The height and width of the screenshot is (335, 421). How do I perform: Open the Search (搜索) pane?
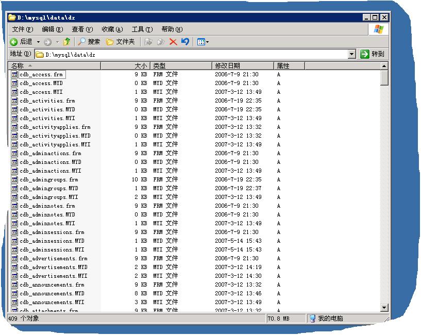[89, 42]
